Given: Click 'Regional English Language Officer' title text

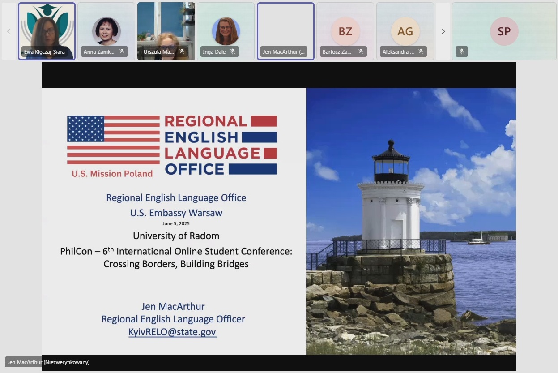Looking at the screenshot, I should click(173, 319).
